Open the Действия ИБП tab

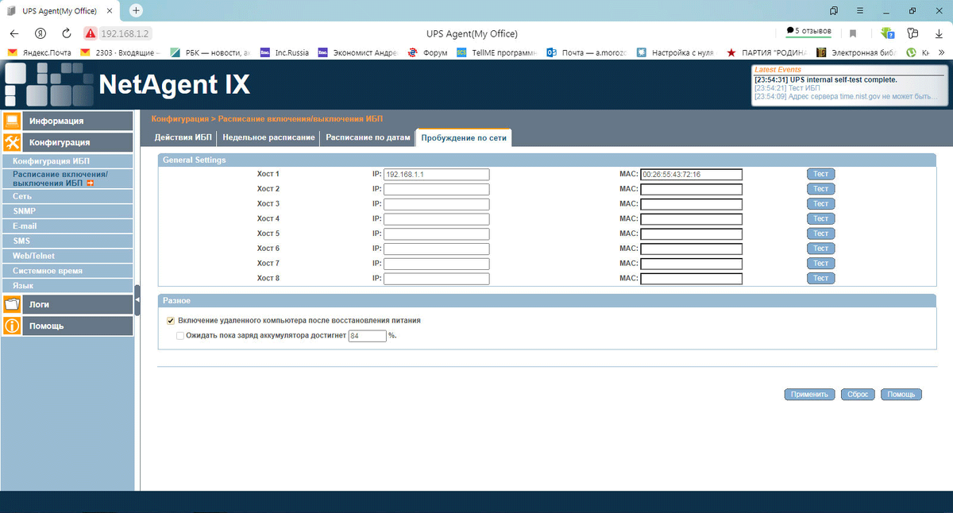pyautogui.click(x=182, y=137)
